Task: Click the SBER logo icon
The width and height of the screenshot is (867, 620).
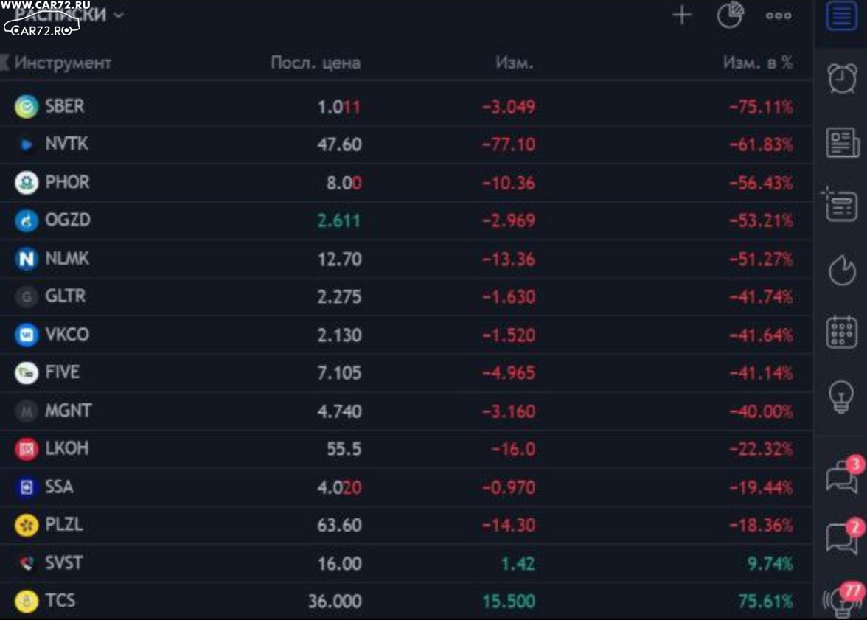Action: tap(26, 106)
